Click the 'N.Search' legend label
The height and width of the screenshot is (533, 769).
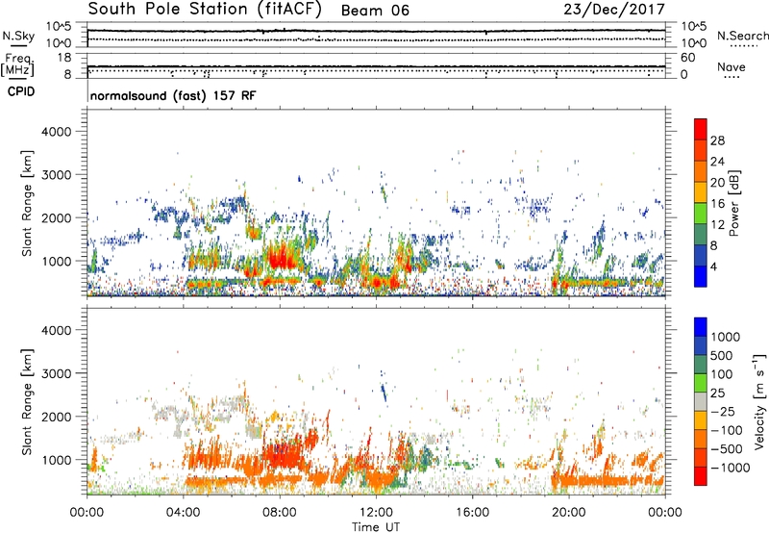coord(742,36)
